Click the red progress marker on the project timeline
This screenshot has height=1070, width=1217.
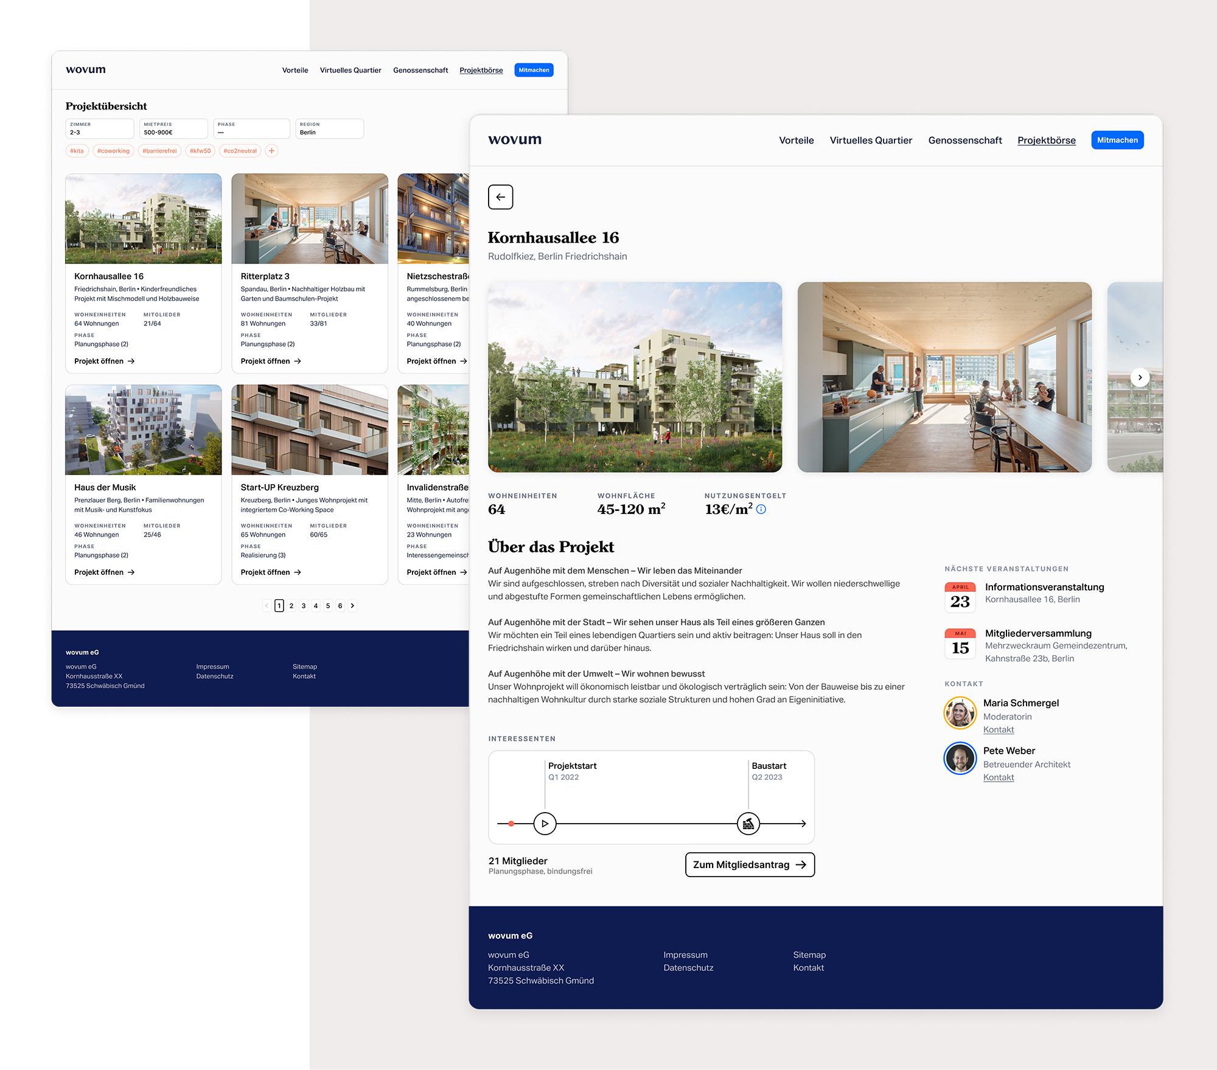coord(512,824)
